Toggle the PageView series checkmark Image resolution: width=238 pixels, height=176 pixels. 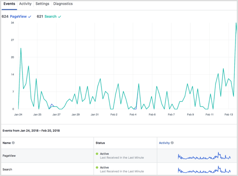pyautogui.click(x=30, y=17)
